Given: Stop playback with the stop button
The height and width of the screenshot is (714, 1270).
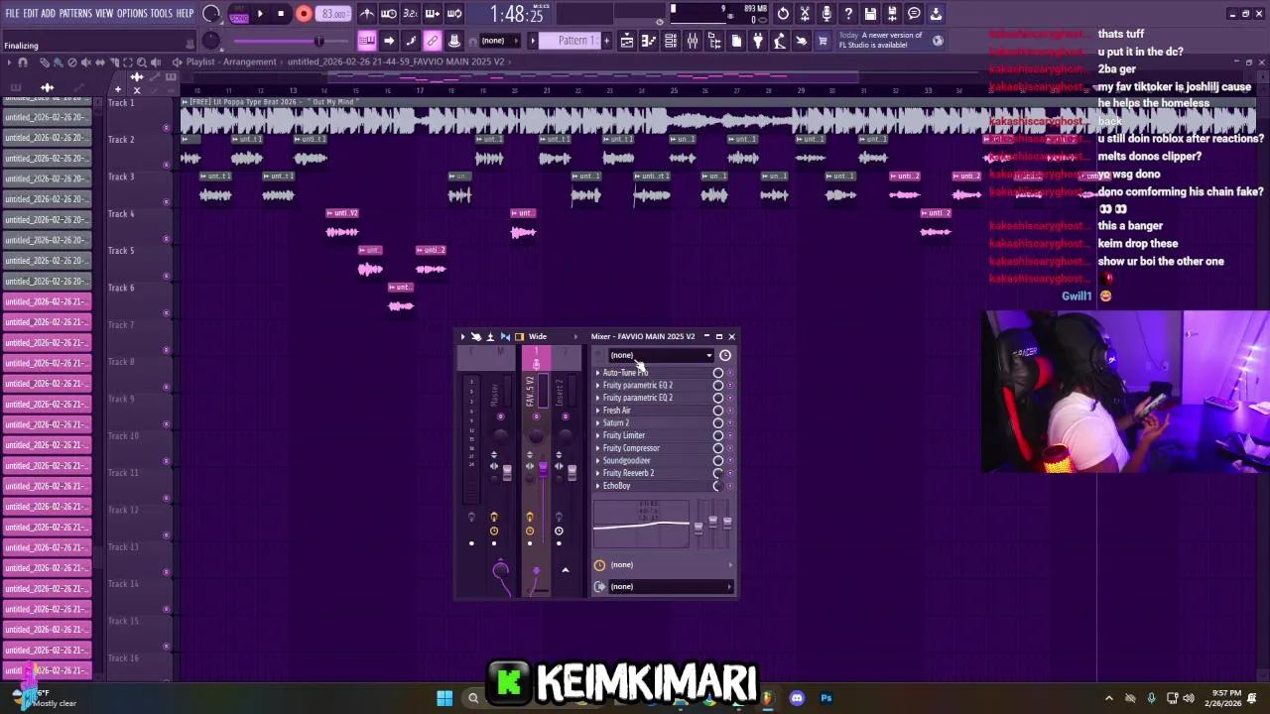Looking at the screenshot, I should click(281, 14).
